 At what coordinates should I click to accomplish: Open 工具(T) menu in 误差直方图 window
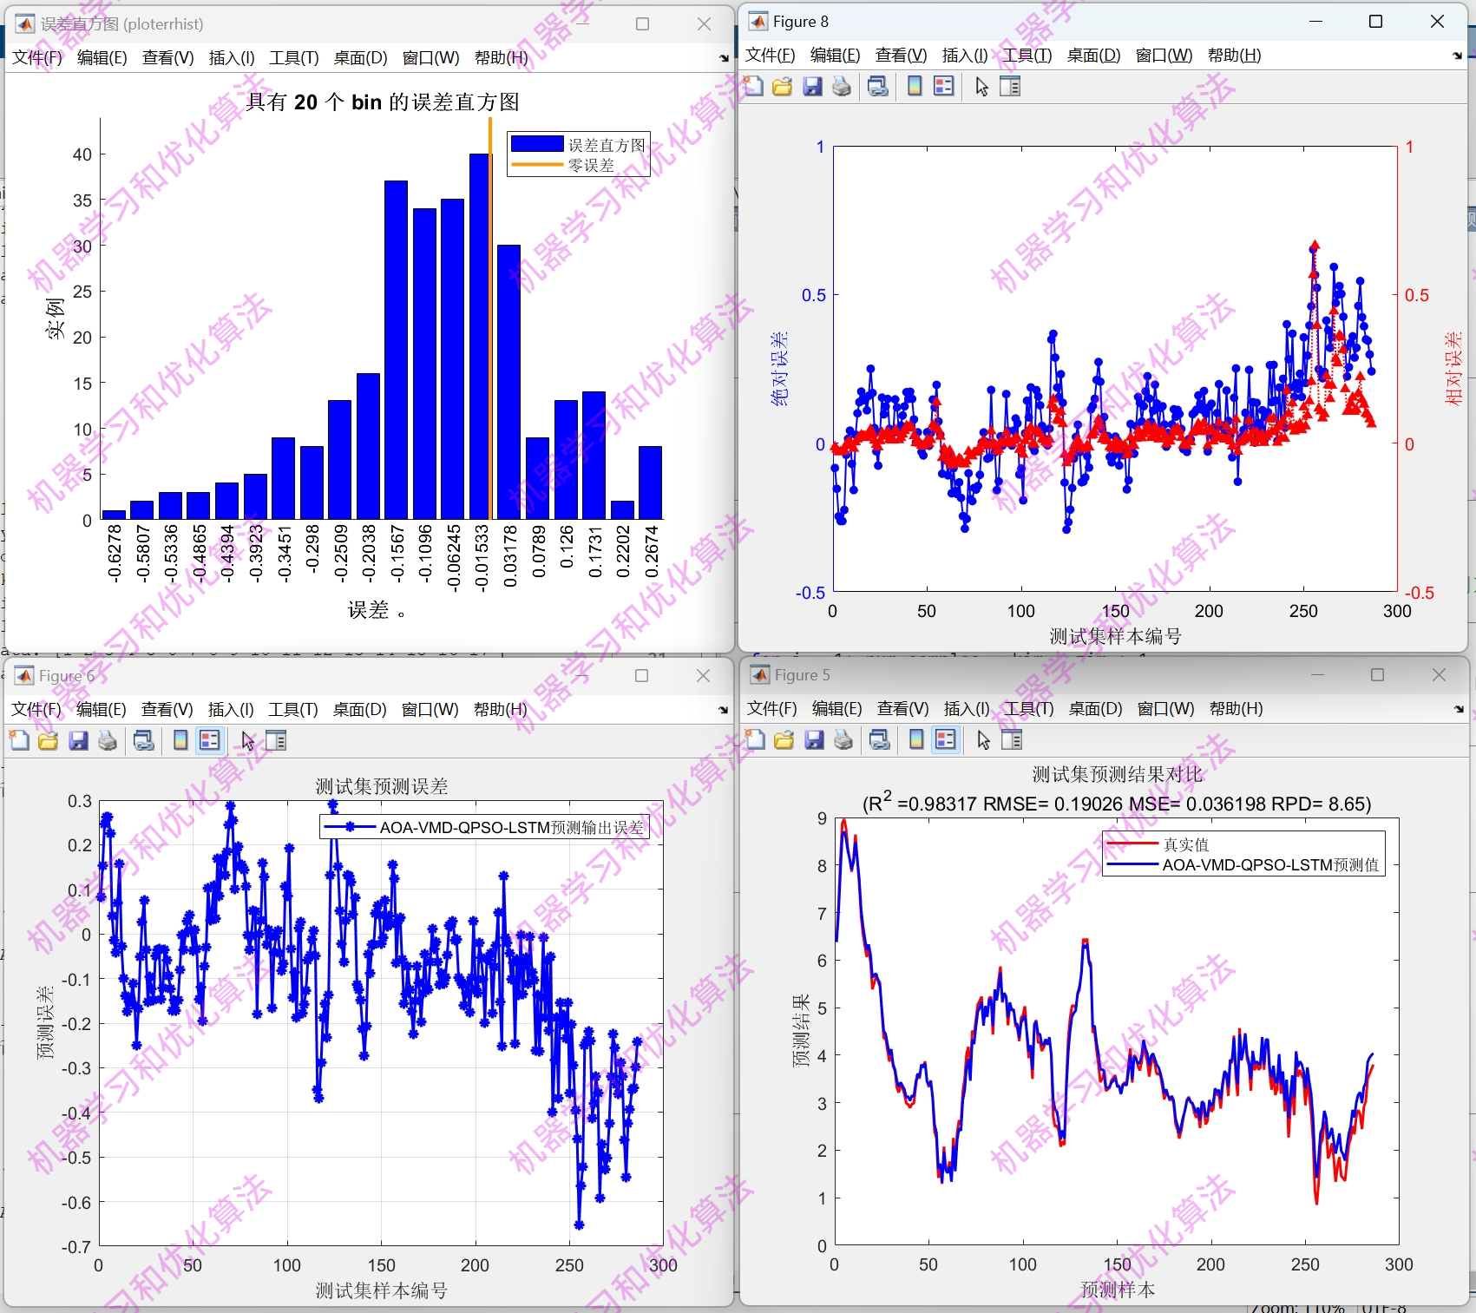point(294,57)
